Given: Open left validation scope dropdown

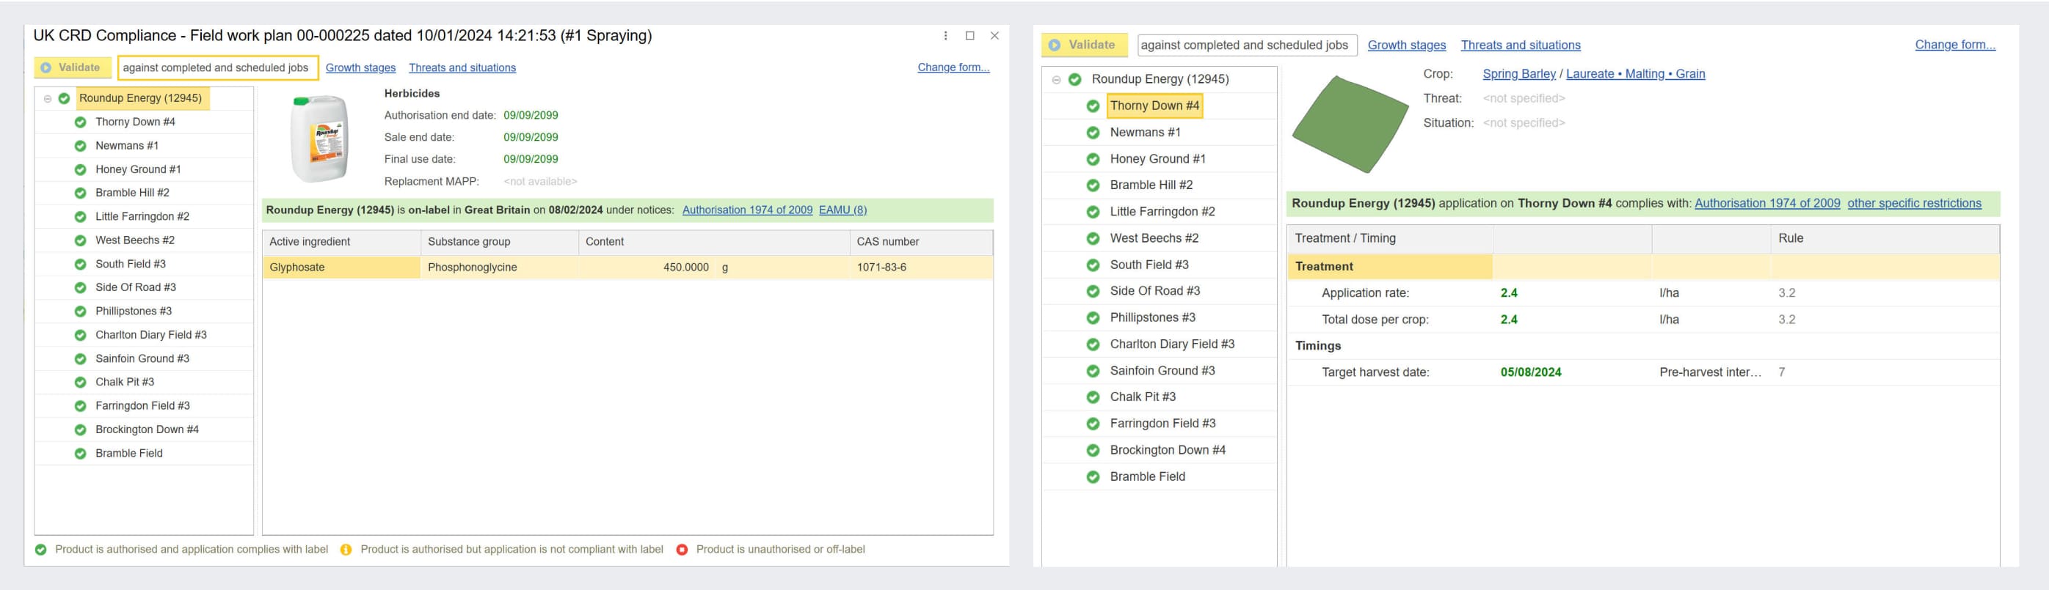Looking at the screenshot, I should (217, 67).
